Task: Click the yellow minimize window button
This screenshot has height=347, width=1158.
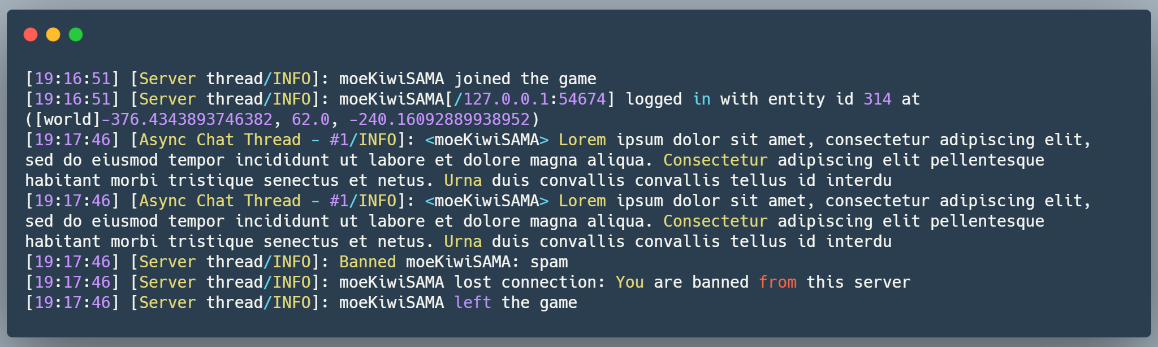Action: pos(53,34)
